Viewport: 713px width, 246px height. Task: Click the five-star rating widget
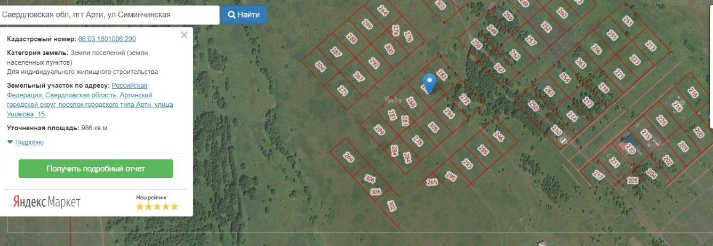click(157, 207)
